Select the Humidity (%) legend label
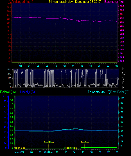 click(27, 92)
